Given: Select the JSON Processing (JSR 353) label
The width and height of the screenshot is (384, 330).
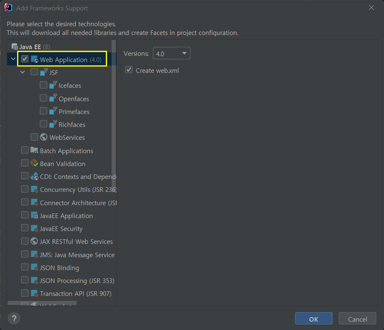Looking at the screenshot, I should (77, 280).
